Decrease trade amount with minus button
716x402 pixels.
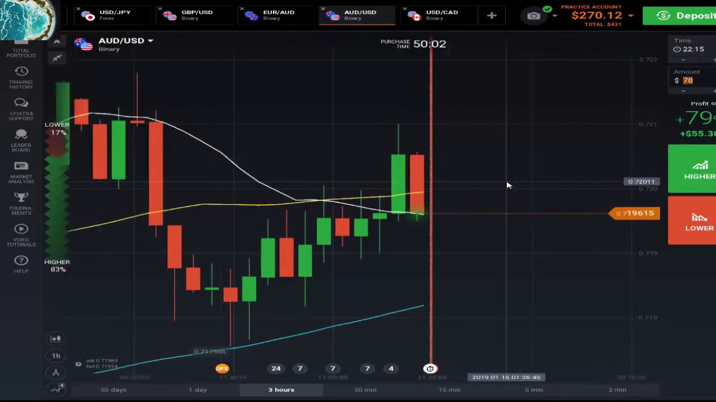coord(684,90)
